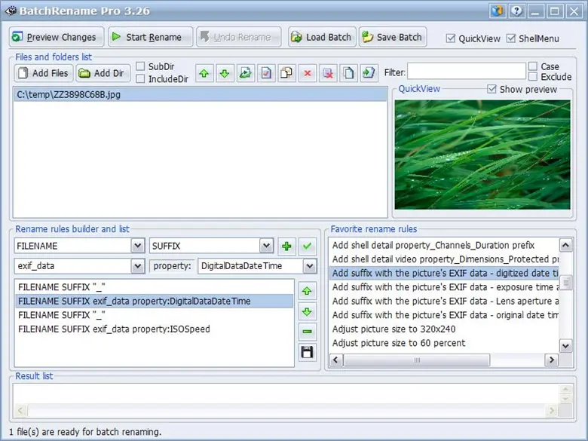Click the Load Batch button
Viewport: 588px width, 441px height.
pos(321,37)
